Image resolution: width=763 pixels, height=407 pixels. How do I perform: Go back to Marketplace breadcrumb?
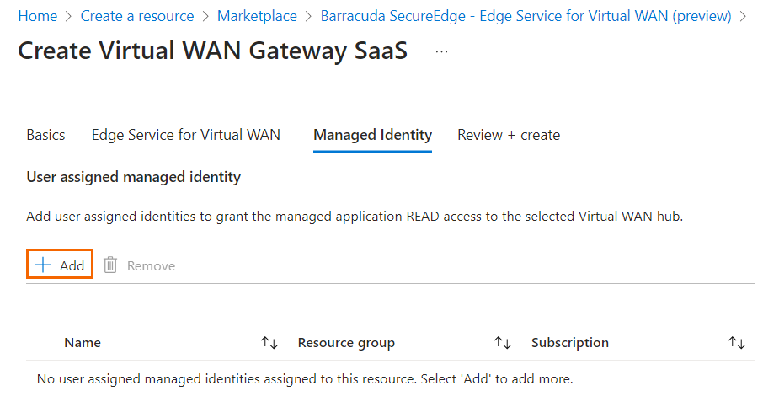[257, 16]
